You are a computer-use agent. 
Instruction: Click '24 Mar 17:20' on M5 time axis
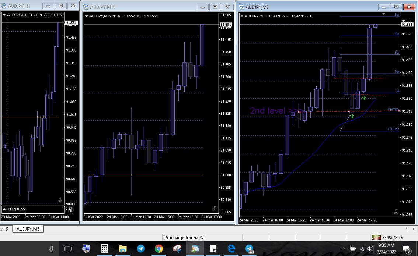pyautogui.click(x=367, y=220)
